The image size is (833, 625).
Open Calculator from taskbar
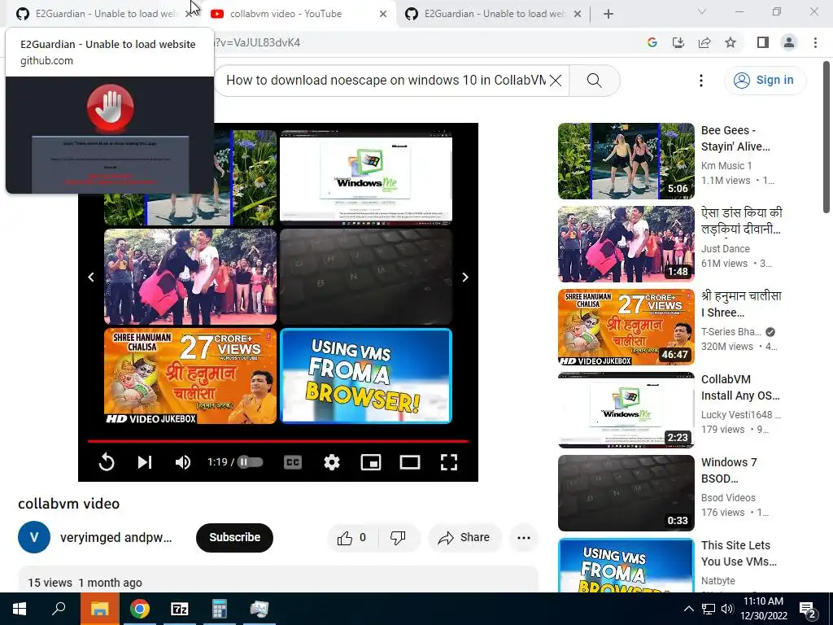coord(219,609)
